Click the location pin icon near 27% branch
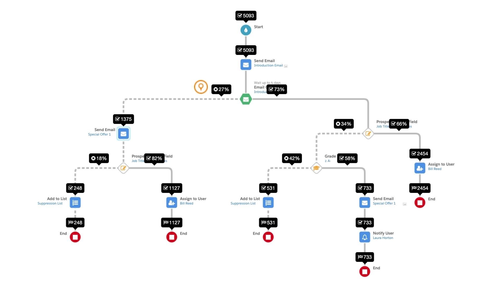 point(200,86)
